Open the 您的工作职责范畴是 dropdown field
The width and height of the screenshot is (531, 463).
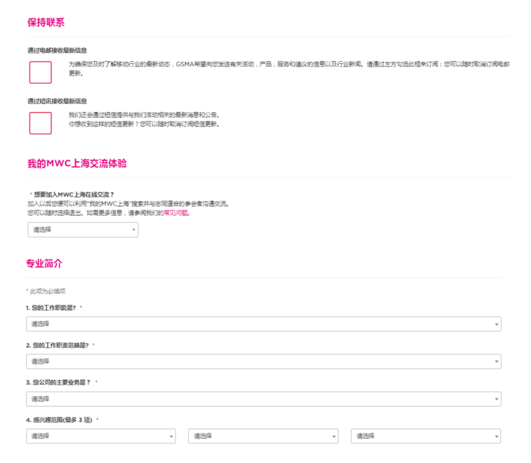pos(263,361)
